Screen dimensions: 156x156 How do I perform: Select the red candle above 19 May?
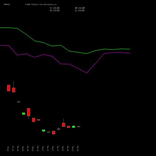point(64,125)
